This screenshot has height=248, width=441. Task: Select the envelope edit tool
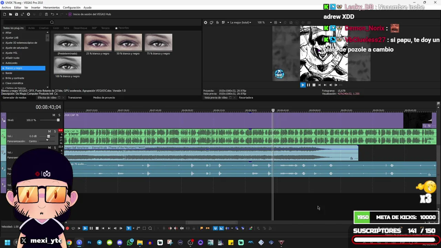pos(138,228)
